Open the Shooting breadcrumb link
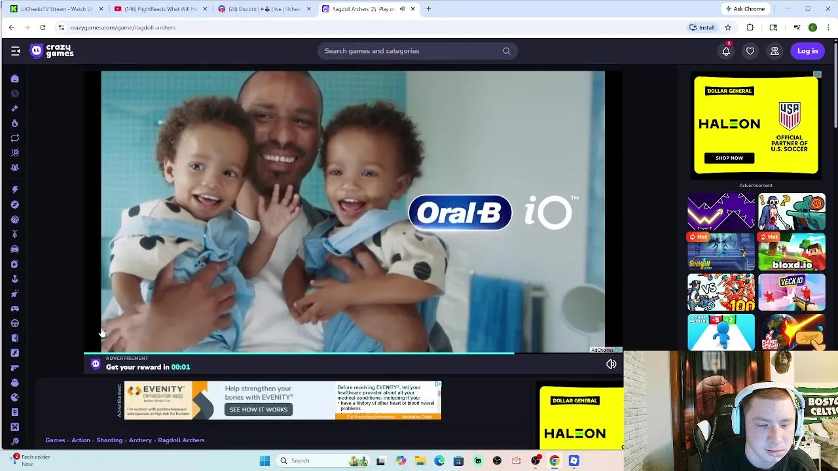838x471 pixels. 109,440
